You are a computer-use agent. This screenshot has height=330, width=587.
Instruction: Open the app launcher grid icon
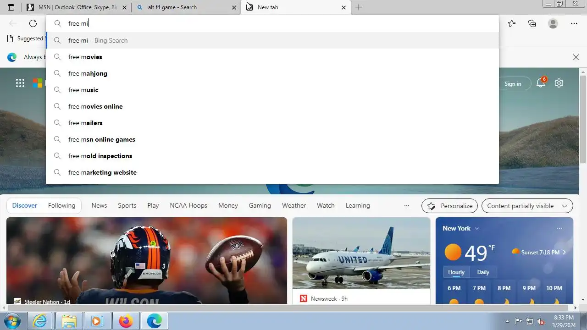click(x=20, y=83)
